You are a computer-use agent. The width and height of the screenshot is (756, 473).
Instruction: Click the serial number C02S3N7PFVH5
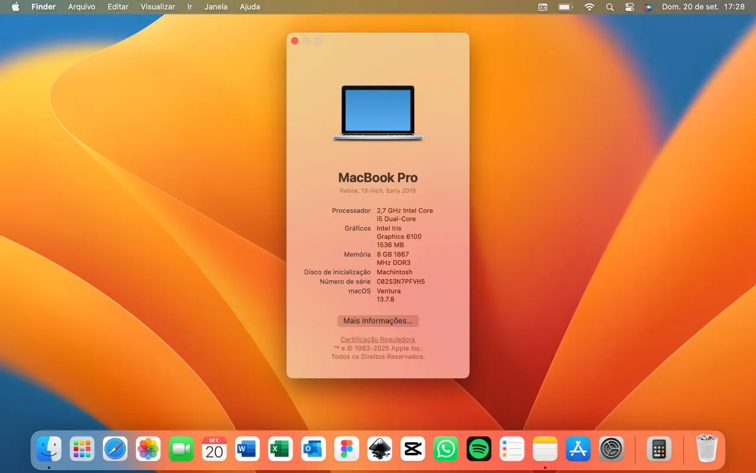(401, 281)
